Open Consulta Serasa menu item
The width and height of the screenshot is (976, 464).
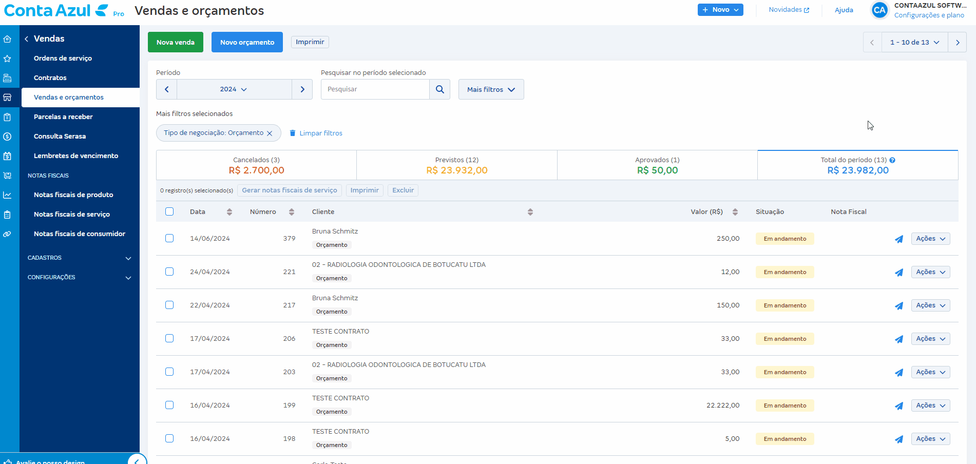[60, 137]
